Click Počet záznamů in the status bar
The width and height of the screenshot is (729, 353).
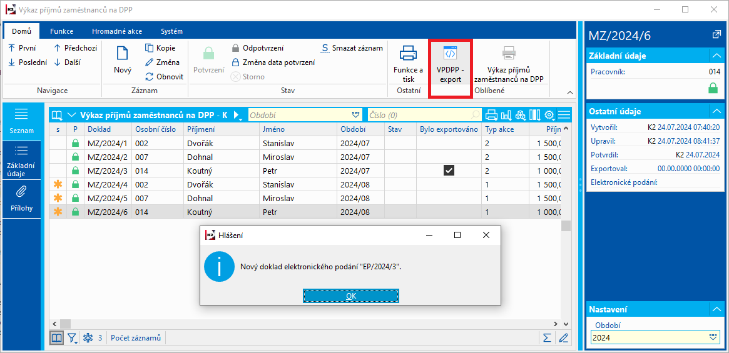click(136, 338)
